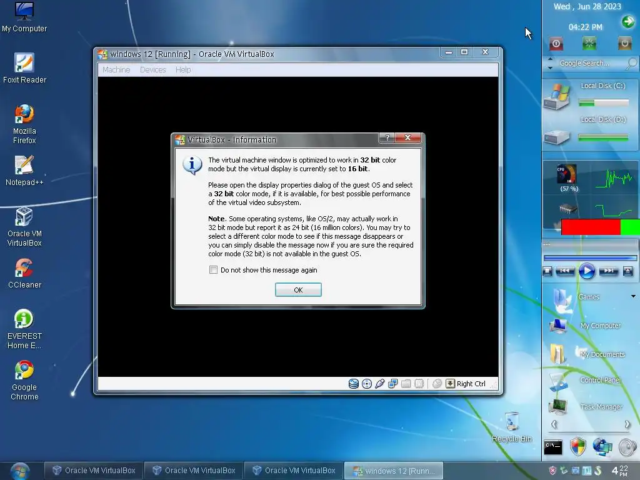Click the Local Disk (C:) usage bar

603,103
